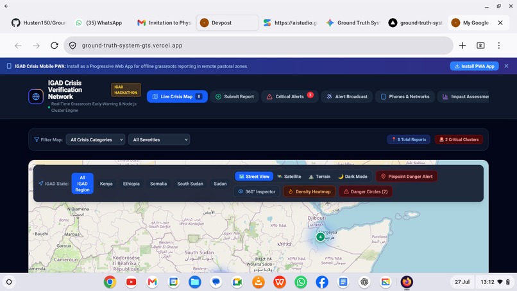Viewport: 517px width, 291px height.
Task: Click the IGAD HACKATHON badge
Action: pyautogui.click(x=126, y=89)
